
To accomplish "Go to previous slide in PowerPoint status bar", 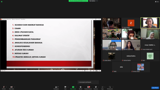I will coord(82,71).
